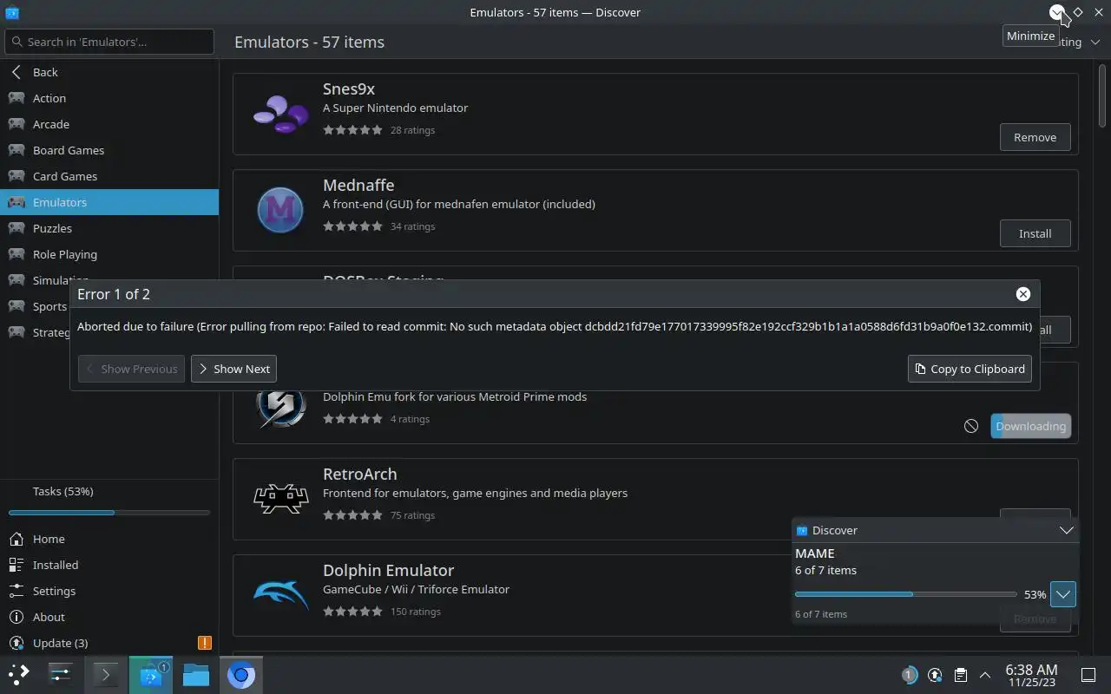Click the Mednaffe app icon
Viewport: 1111px width, 694px height.
click(x=280, y=210)
